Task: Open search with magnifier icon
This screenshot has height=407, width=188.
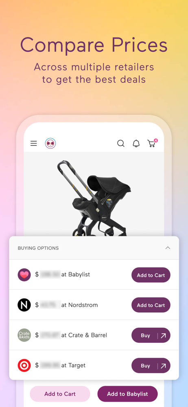Action: (x=121, y=143)
